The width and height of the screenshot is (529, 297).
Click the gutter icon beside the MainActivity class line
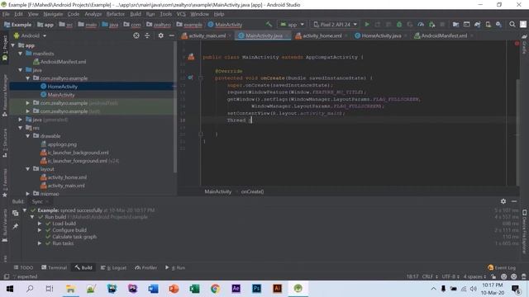tap(191, 57)
